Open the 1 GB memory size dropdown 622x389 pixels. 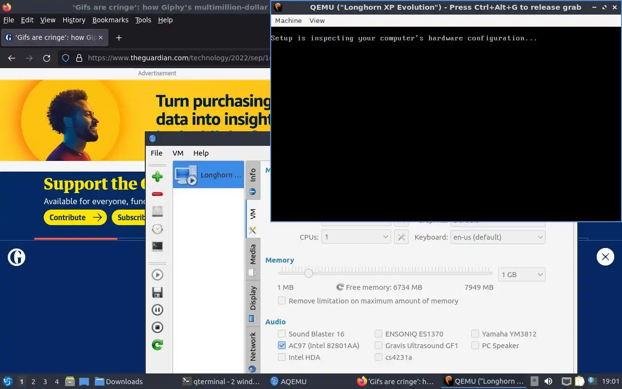(521, 274)
